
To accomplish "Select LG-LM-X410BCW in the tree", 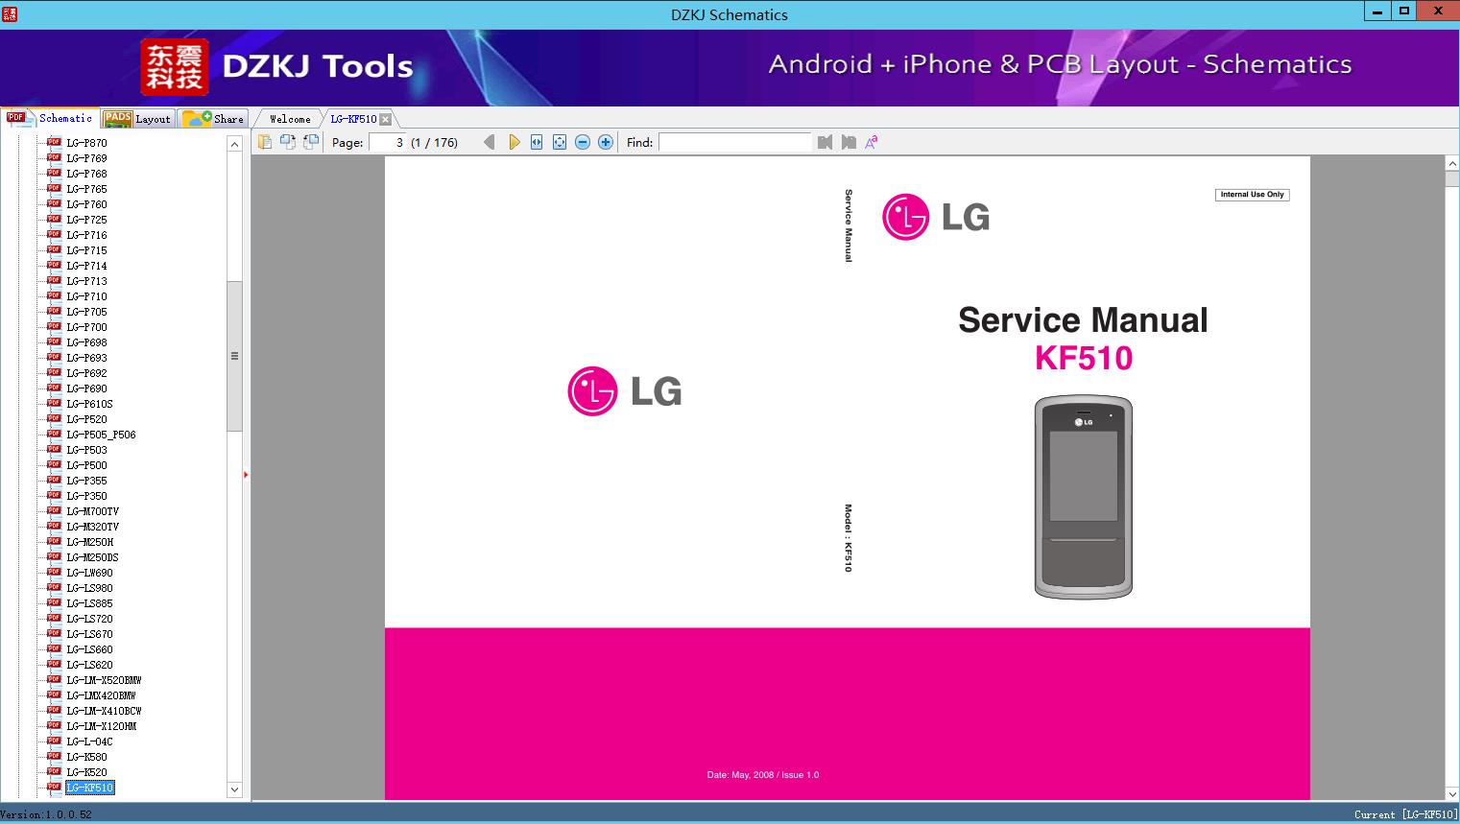I will click(x=104, y=711).
